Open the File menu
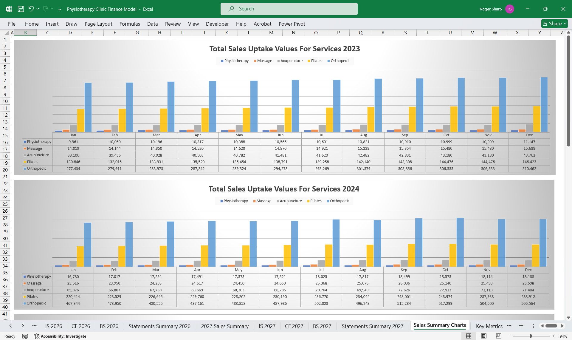Image resolution: width=572 pixels, height=340 pixels. [12, 24]
